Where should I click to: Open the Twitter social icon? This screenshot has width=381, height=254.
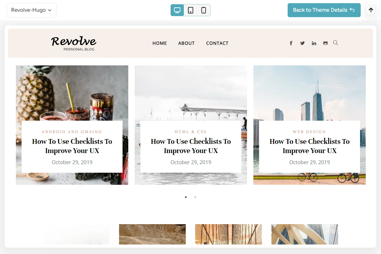coord(303,43)
